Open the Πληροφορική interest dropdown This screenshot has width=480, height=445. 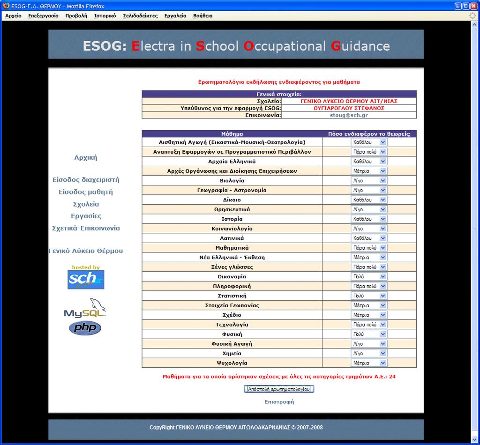pos(369,286)
